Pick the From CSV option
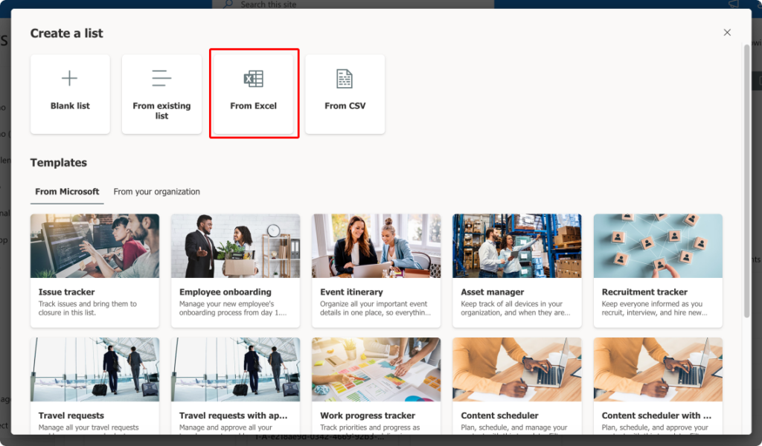The height and width of the screenshot is (446, 762). tap(345, 93)
